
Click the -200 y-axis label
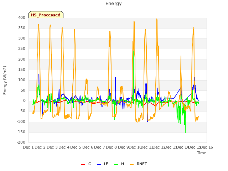tap(21, 142)
